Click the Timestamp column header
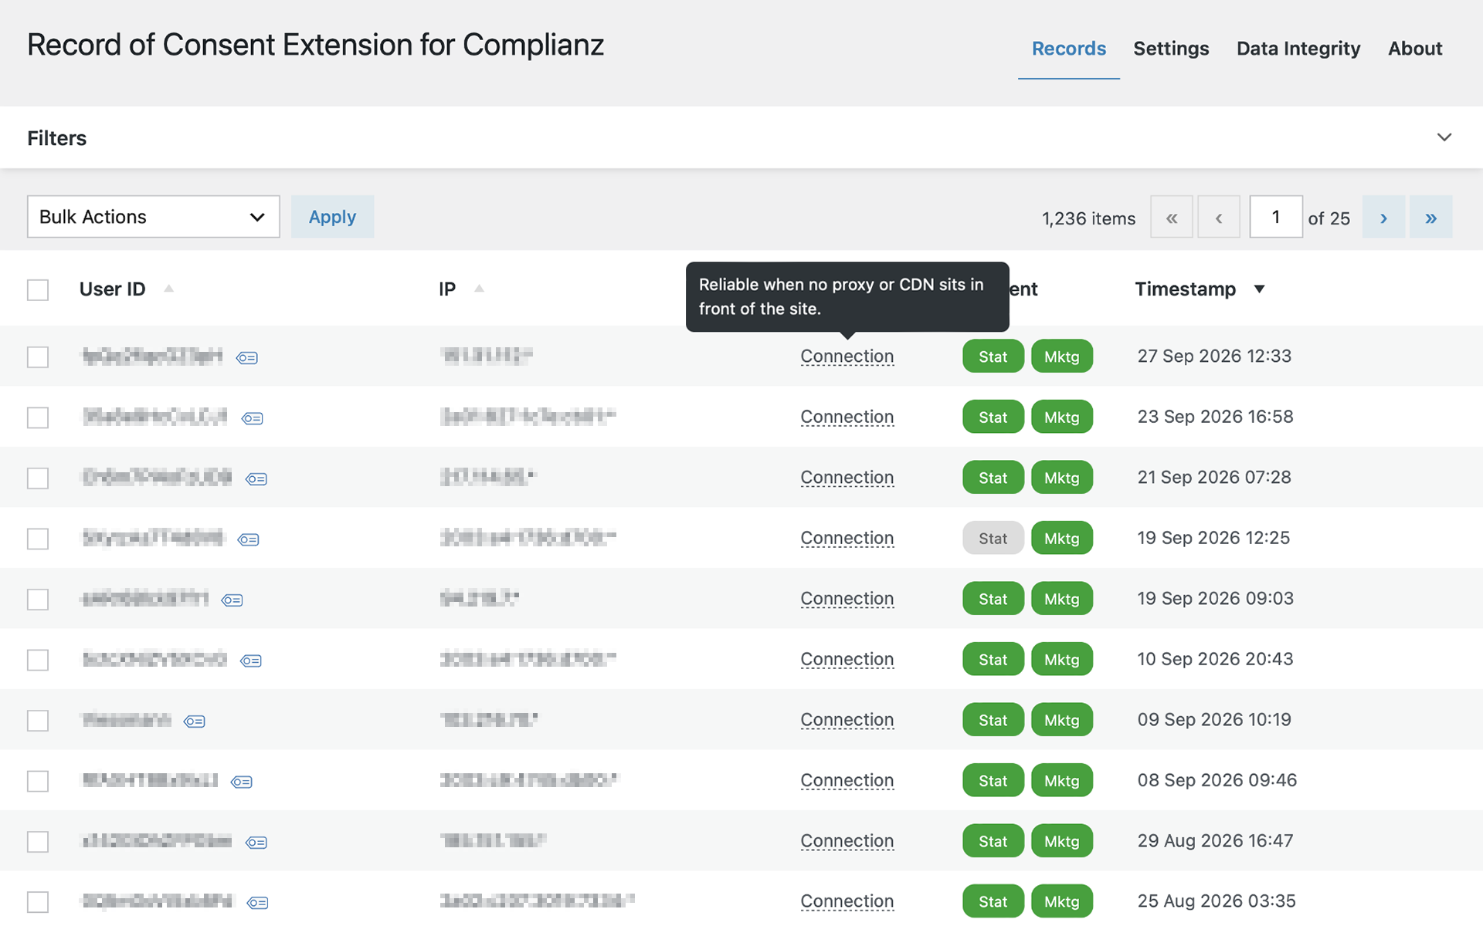This screenshot has width=1483, height=926. point(1186,289)
